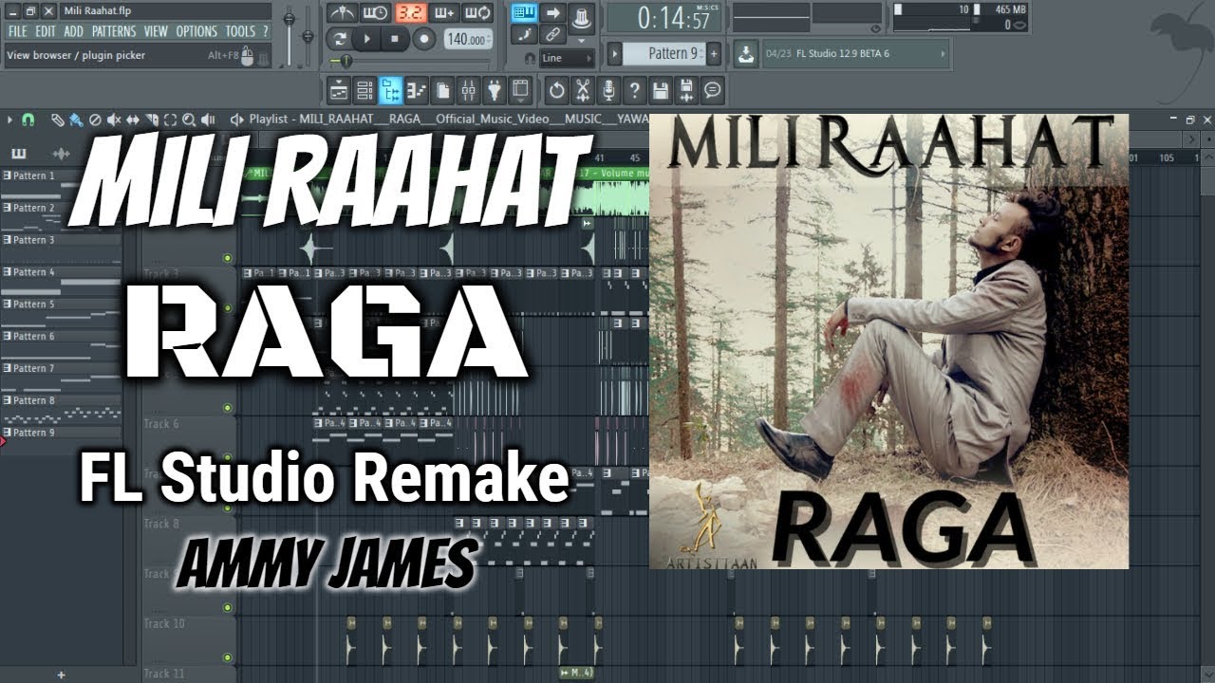The image size is (1215, 683).
Task: Toggle typing keyboard to piano
Action: 524,12
